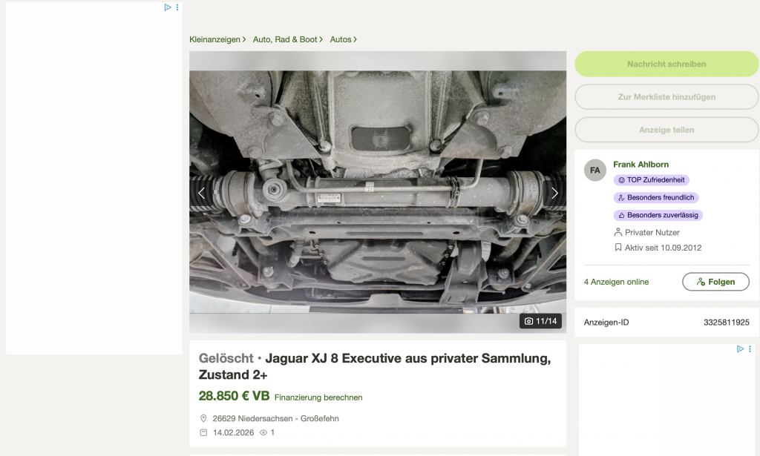Share the ad with Anzeige teilen

point(666,130)
